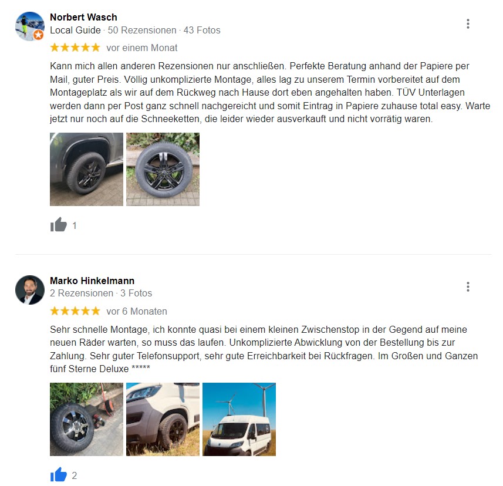Like Norbert Wasch's review with thumbs up
The image size is (503, 486).
click(58, 225)
